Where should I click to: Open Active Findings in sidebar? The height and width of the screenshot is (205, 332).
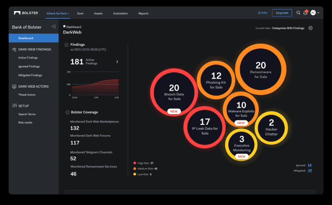(x=28, y=58)
